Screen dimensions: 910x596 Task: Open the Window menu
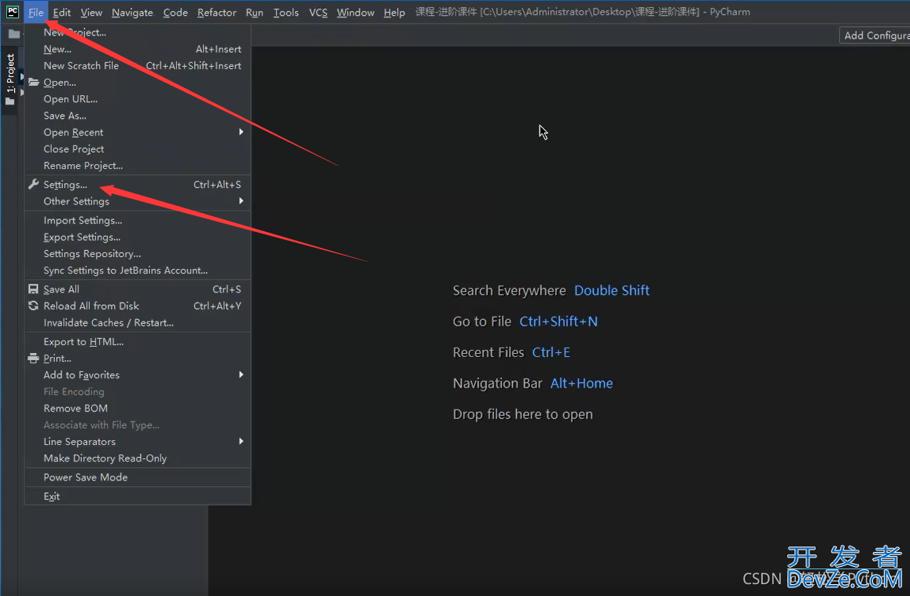356,12
